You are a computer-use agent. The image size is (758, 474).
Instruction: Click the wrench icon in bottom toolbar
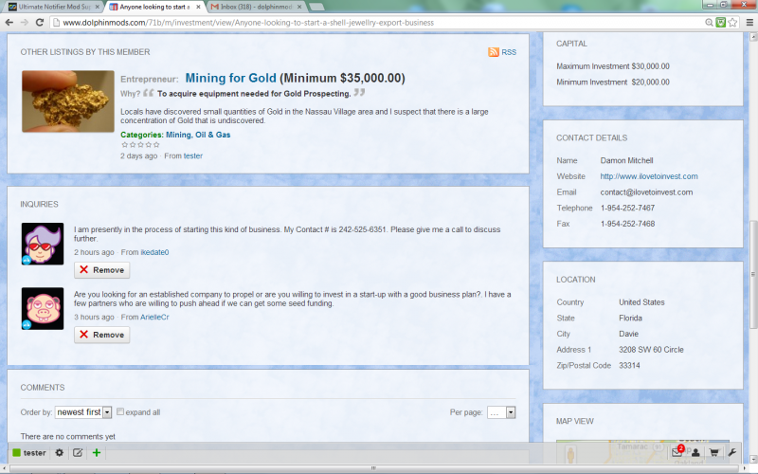pos(731,453)
